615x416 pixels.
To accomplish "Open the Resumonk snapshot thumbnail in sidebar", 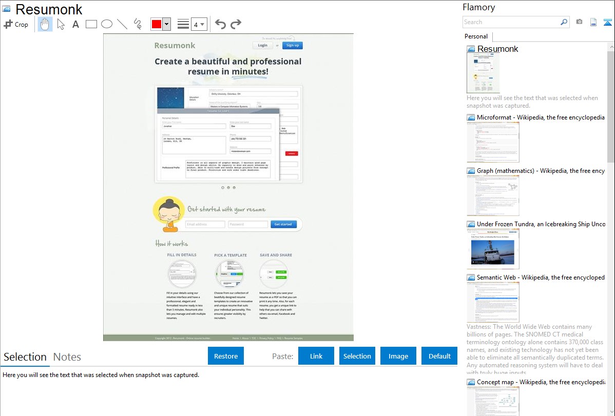I will [483, 73].
